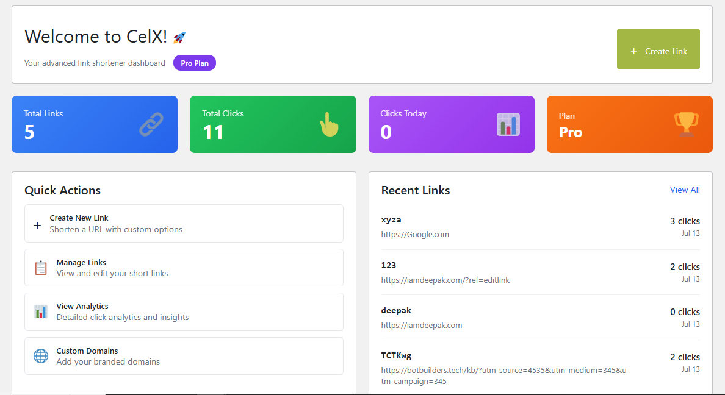
Task: Click the Total Clicks green stat card
Action: pyautogui.click(x=273, y=124)
